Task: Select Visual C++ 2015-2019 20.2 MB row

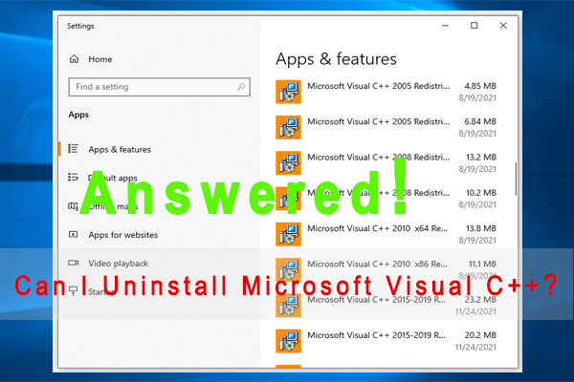Action: coord(386,341)
